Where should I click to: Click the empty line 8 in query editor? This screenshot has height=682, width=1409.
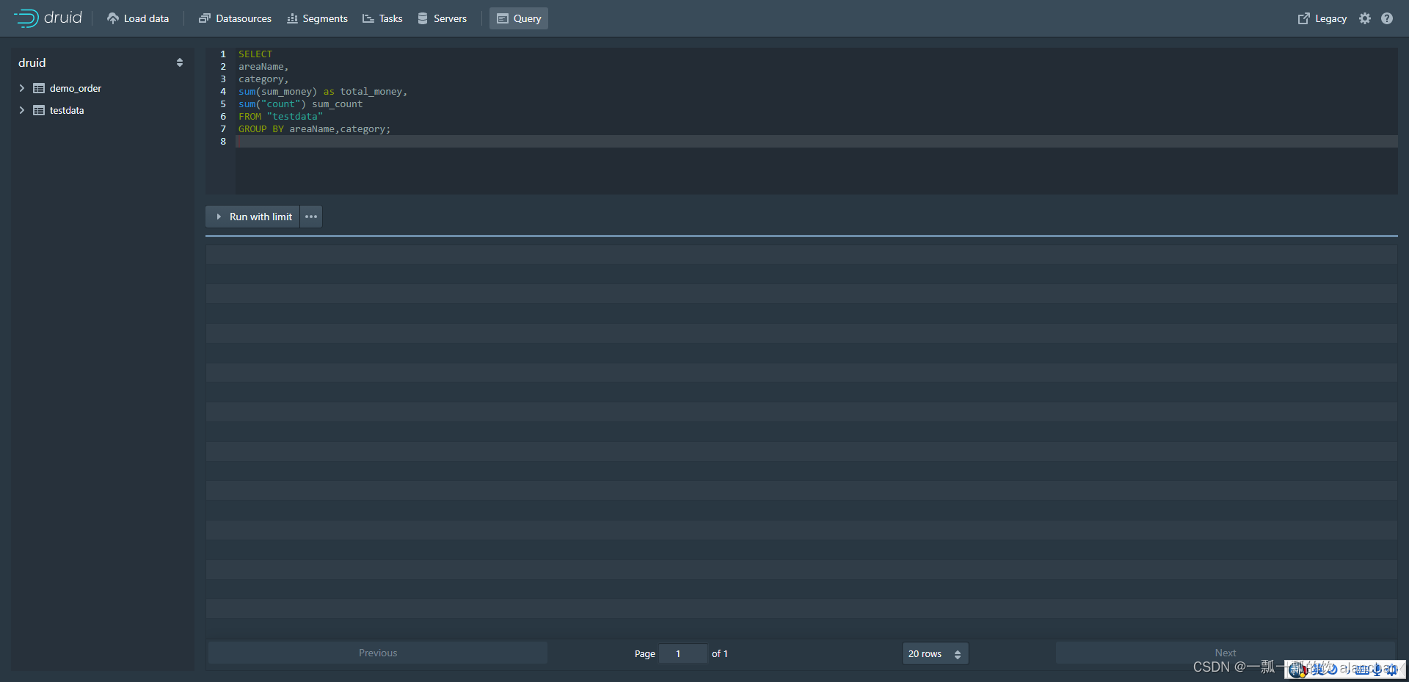pos(816,142)
